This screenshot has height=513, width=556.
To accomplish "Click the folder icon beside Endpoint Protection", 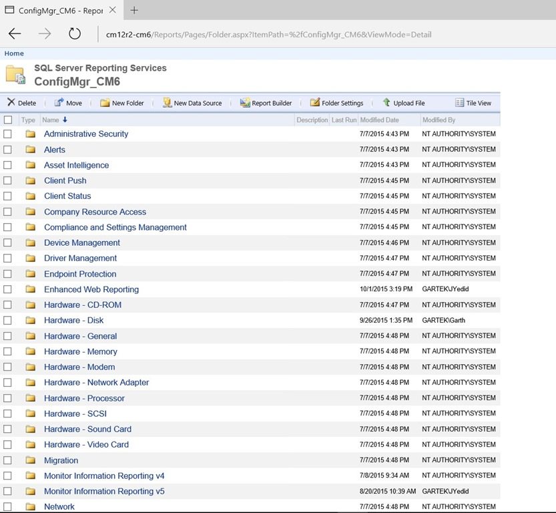I will pyautogui.click(x=31, y=274).
